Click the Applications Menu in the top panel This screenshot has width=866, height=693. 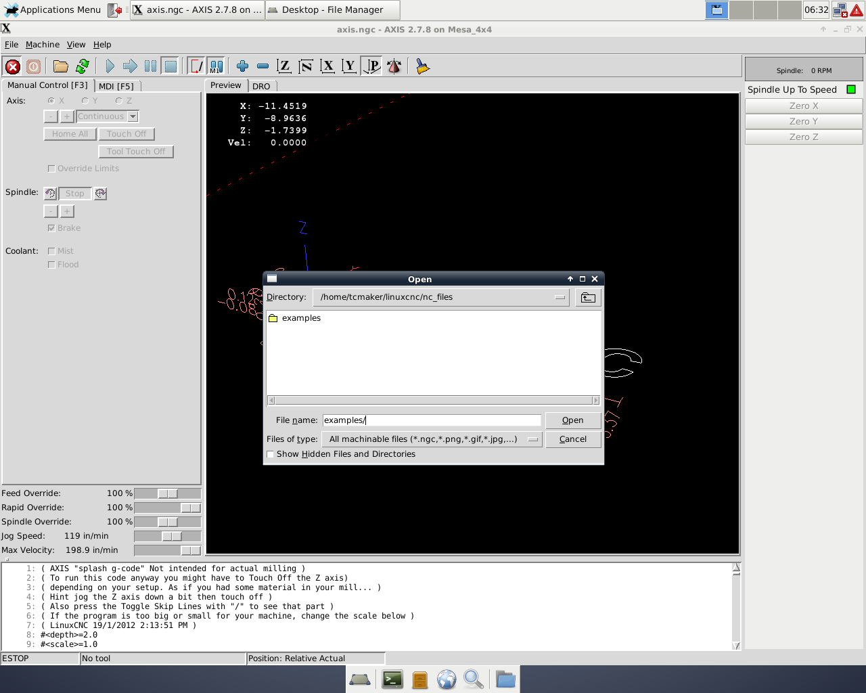(x=53, y=9)
